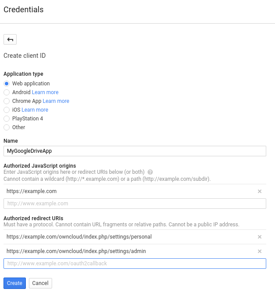Click the empty JavaScript origins input field

134,204
